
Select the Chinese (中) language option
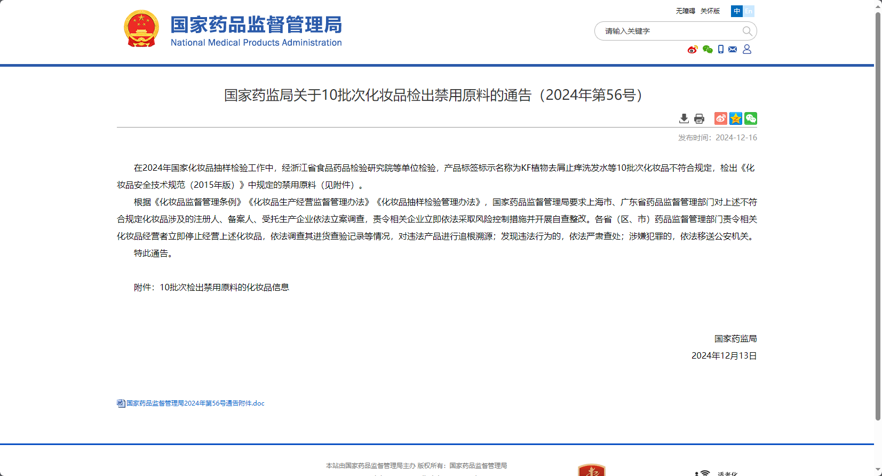(x=737, y=11)
